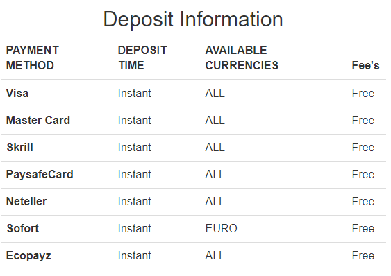The height and width of the screenshot is (276, 391).
Task: Click the Free fee cell for Sofort
Action: (363, 228)
